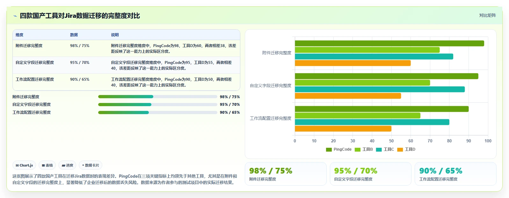This screenshot has width=509, height=198.
Task: Toggle 工具D series in chart legend
Action: 406,149
